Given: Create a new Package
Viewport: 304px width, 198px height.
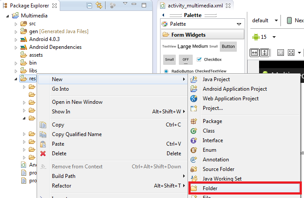Looking at the screenshot, I should (x=244, y=121).
